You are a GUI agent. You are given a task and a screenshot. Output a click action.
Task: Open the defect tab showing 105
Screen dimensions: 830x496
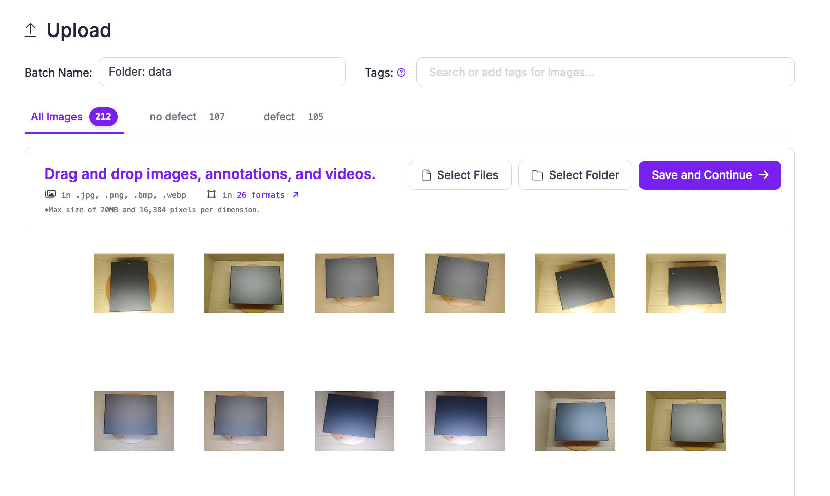pos(293,117)
